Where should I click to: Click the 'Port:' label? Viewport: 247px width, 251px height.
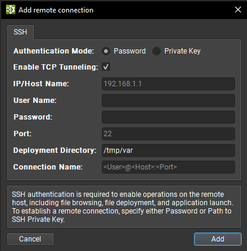pos(23,134)
